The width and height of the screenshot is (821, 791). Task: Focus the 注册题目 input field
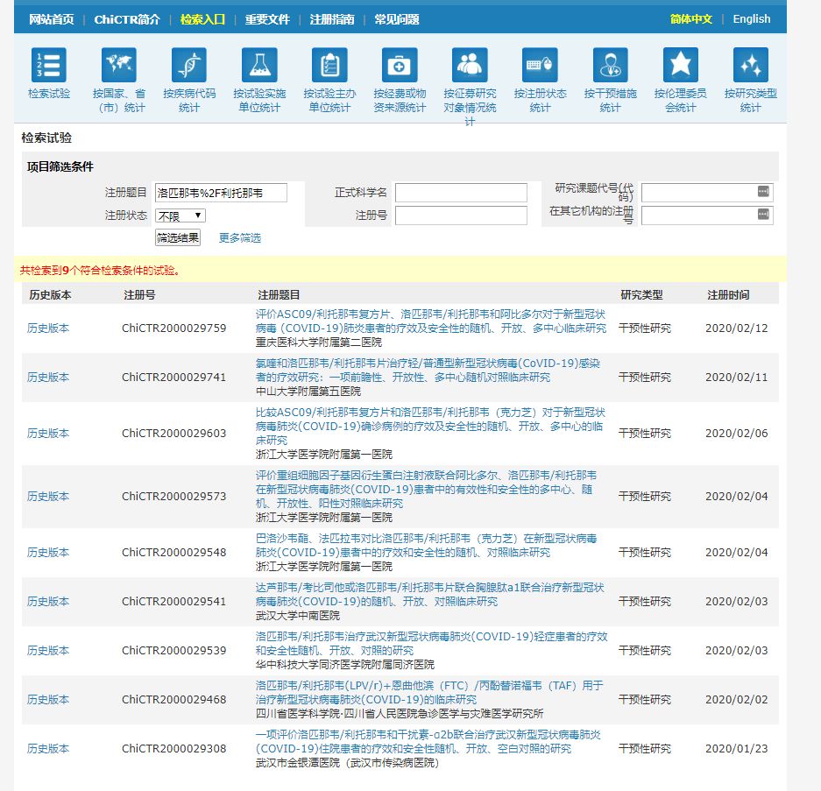point(221,193)
